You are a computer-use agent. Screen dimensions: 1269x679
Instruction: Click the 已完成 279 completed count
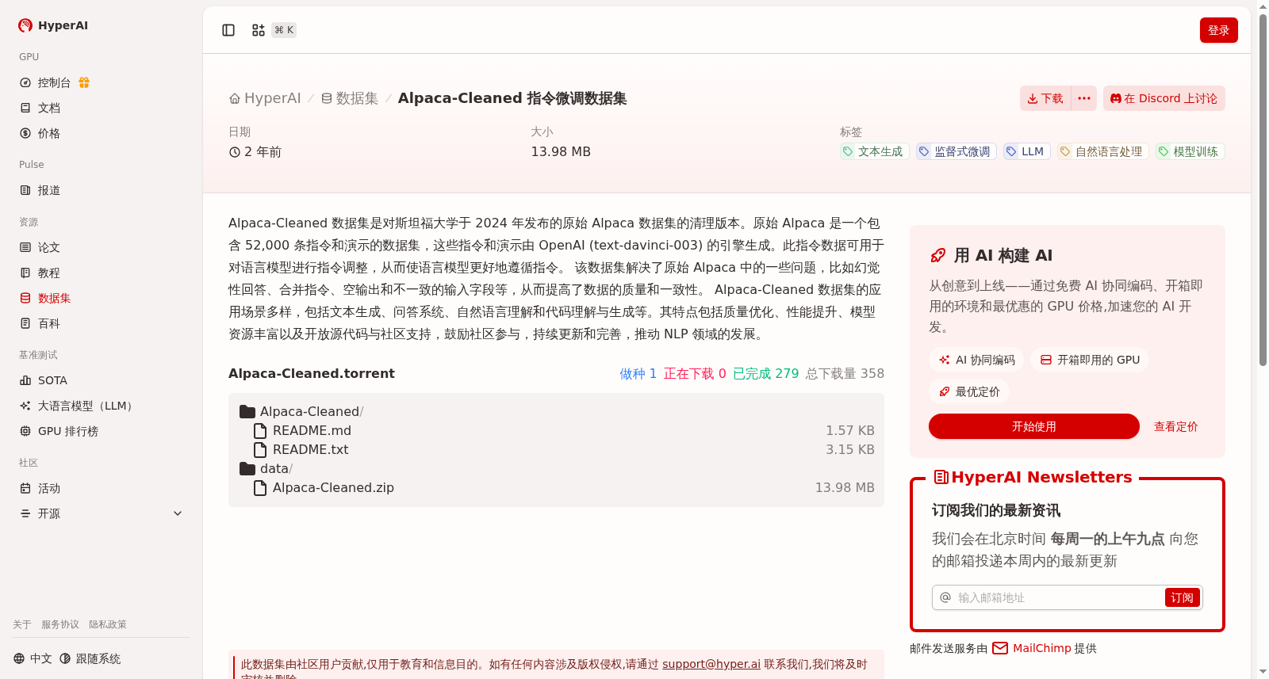point(765,374)
